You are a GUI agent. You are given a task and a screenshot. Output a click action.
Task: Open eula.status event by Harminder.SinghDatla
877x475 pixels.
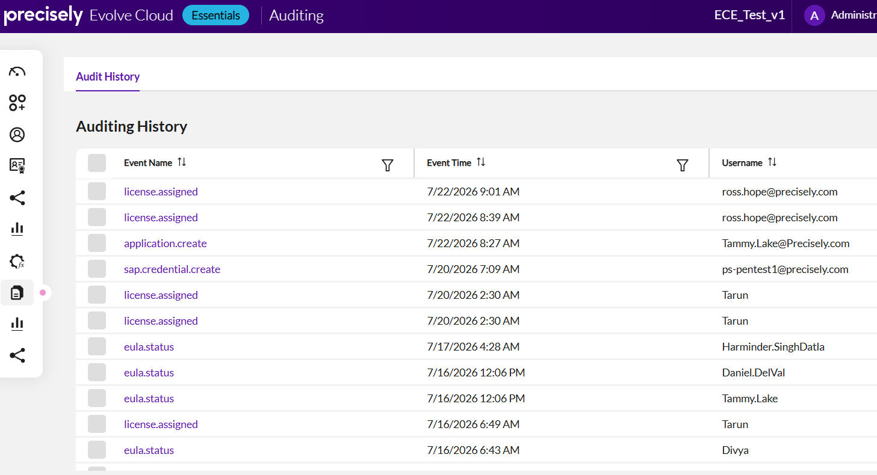[149, 347]
